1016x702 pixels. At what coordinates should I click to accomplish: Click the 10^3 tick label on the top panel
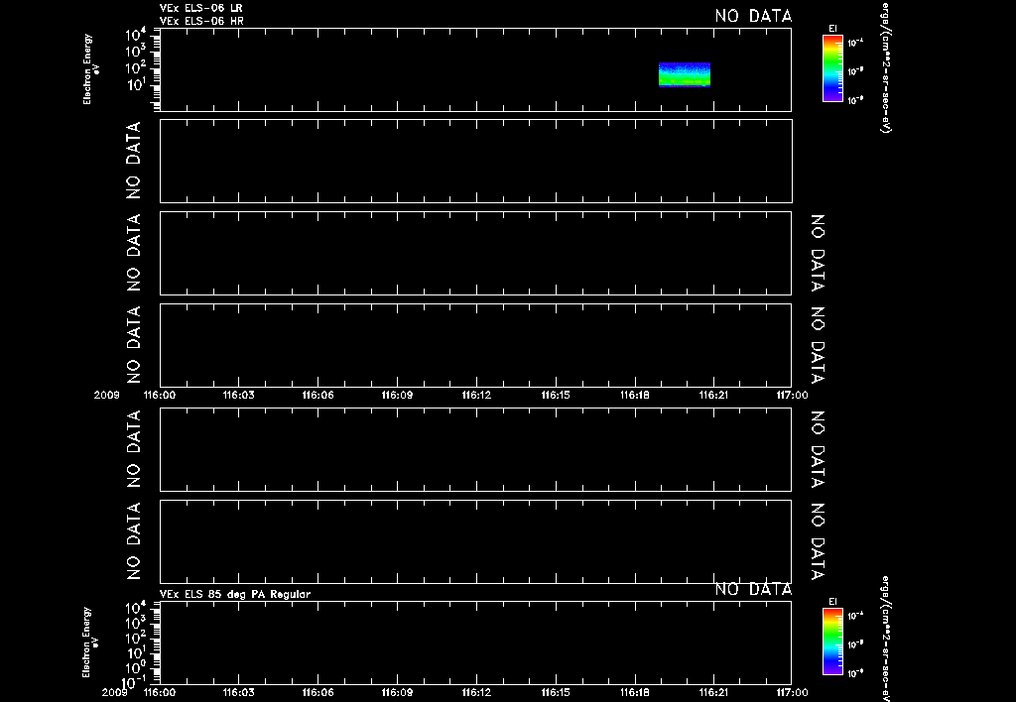coord(135,52)
